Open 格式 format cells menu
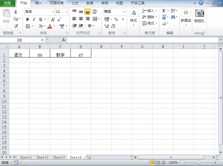223x166 pixels. 149,23
